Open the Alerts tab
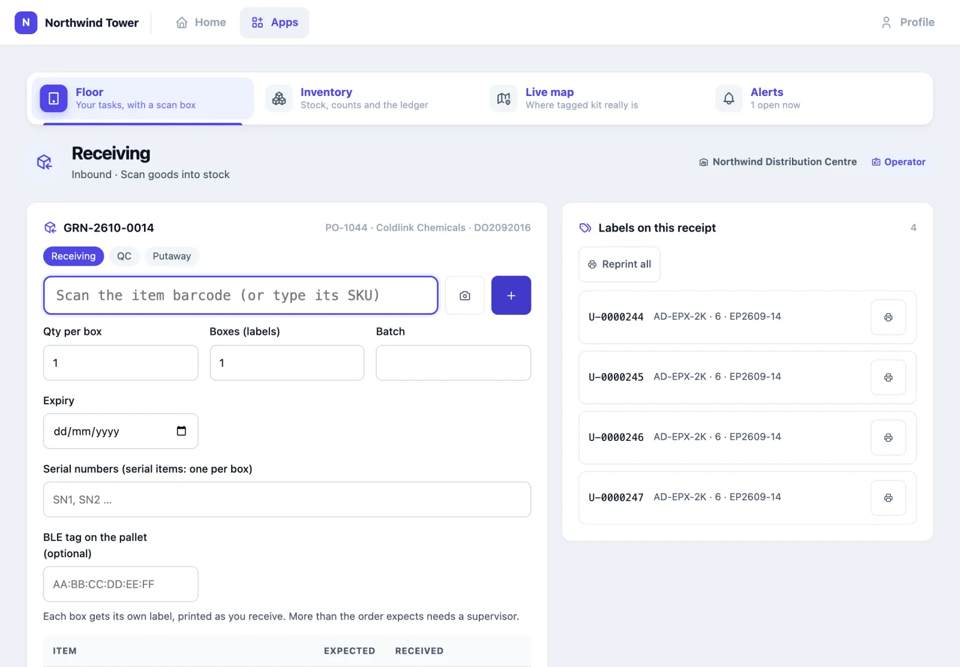This screenshot has height=667, width=960. pos(818,98)
